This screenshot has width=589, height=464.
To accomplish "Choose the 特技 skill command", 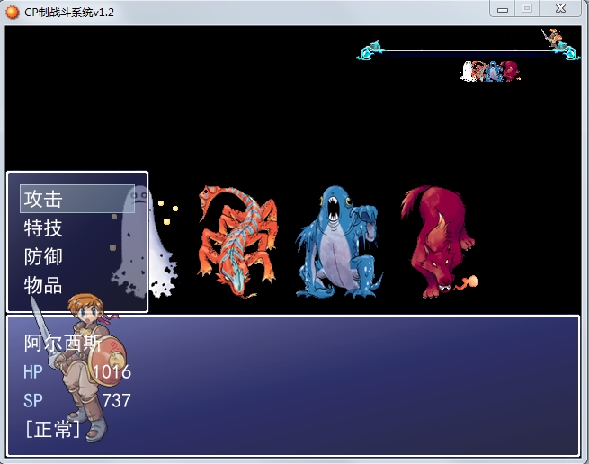I will click(x=43, y=228).
